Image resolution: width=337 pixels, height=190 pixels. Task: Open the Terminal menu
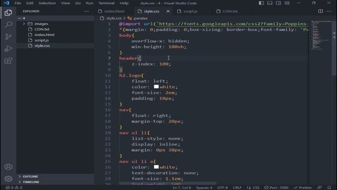point(106,3)
